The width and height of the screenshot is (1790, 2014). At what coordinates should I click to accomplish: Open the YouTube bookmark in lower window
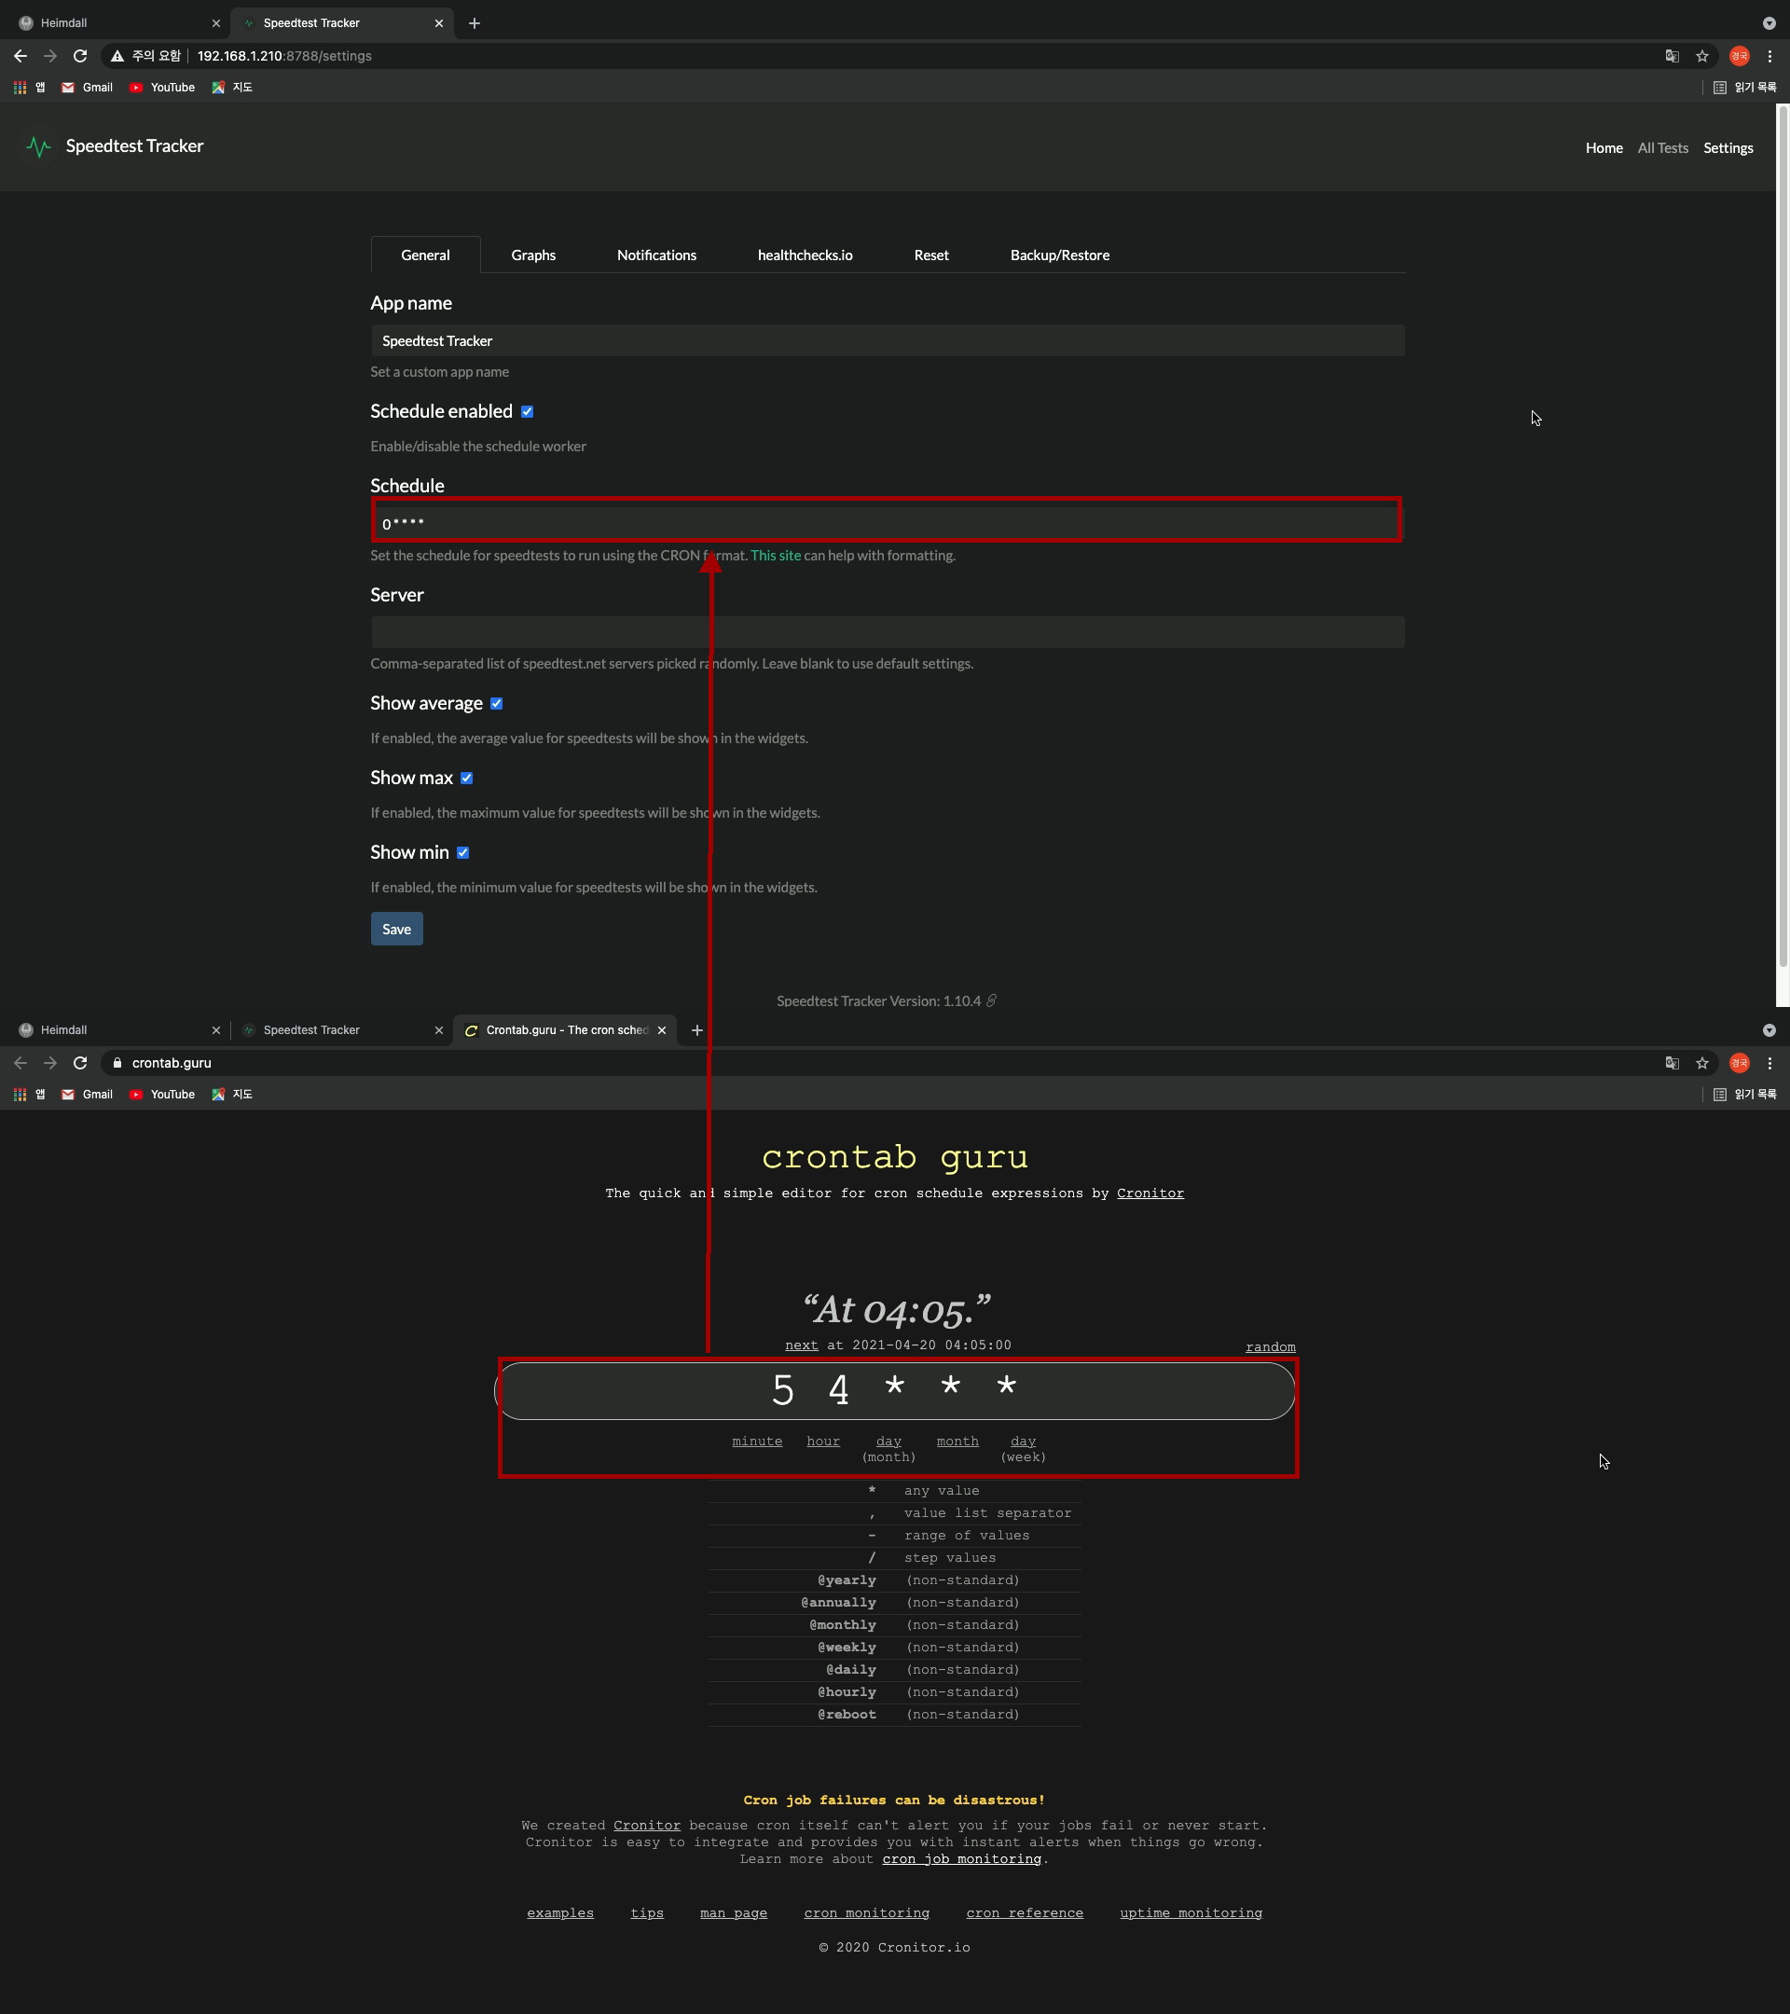click(x=161, y=1094)
